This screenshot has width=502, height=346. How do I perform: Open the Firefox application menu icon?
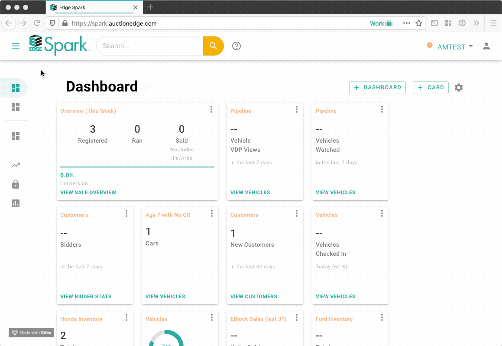point(494,23)
